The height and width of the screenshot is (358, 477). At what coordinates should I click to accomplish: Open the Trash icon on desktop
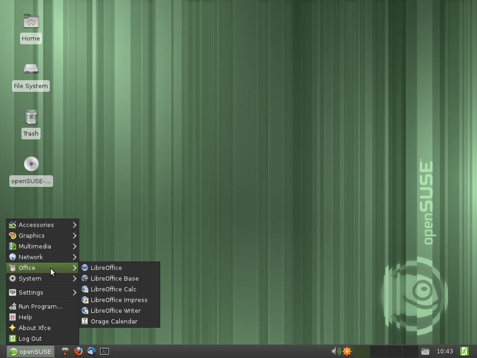[31, 117]
